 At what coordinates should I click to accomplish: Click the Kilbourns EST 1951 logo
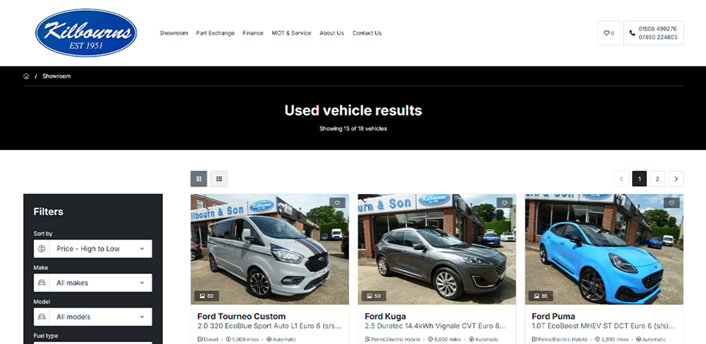coord(86,33)
